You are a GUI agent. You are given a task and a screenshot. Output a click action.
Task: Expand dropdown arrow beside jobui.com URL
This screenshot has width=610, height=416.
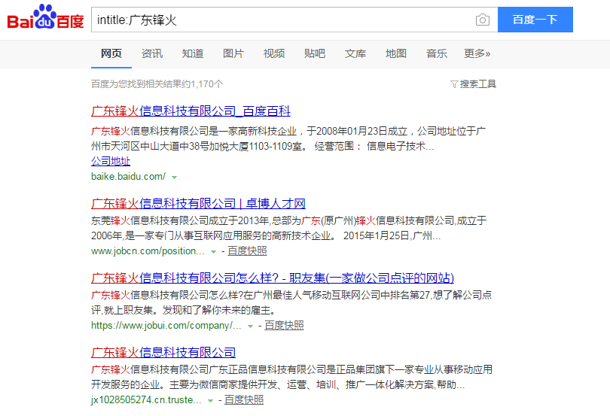(251, 326)
